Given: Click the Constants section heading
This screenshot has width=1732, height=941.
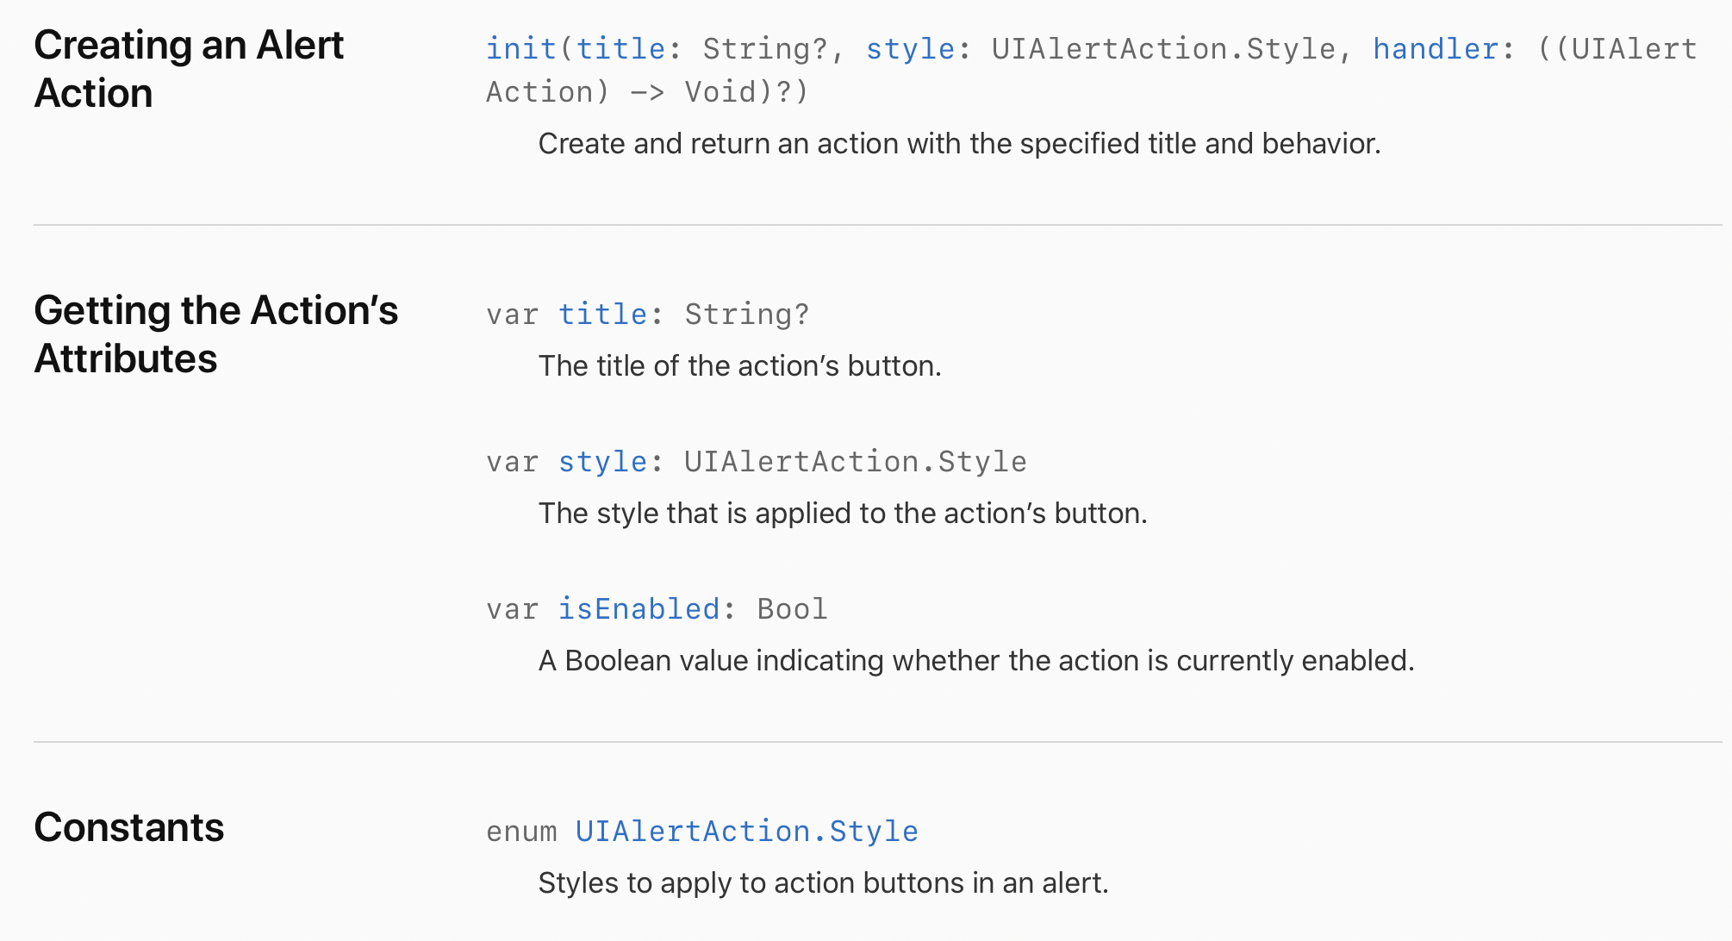Looking at the screenshot, I should (129, 827).
